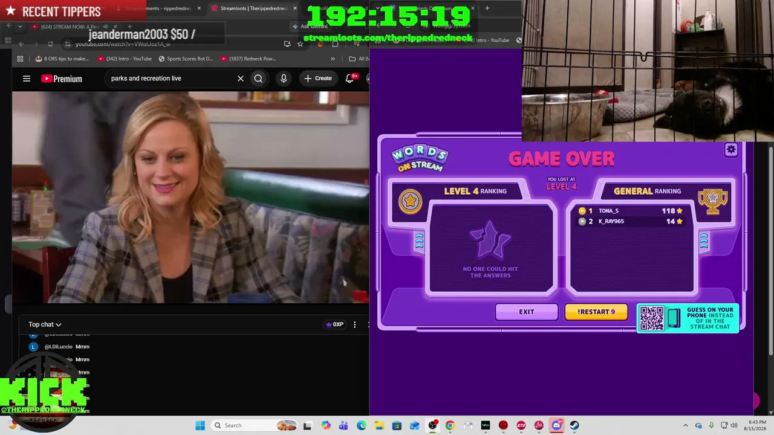Launch Copilot from the taskbar

tap(326, 425)
